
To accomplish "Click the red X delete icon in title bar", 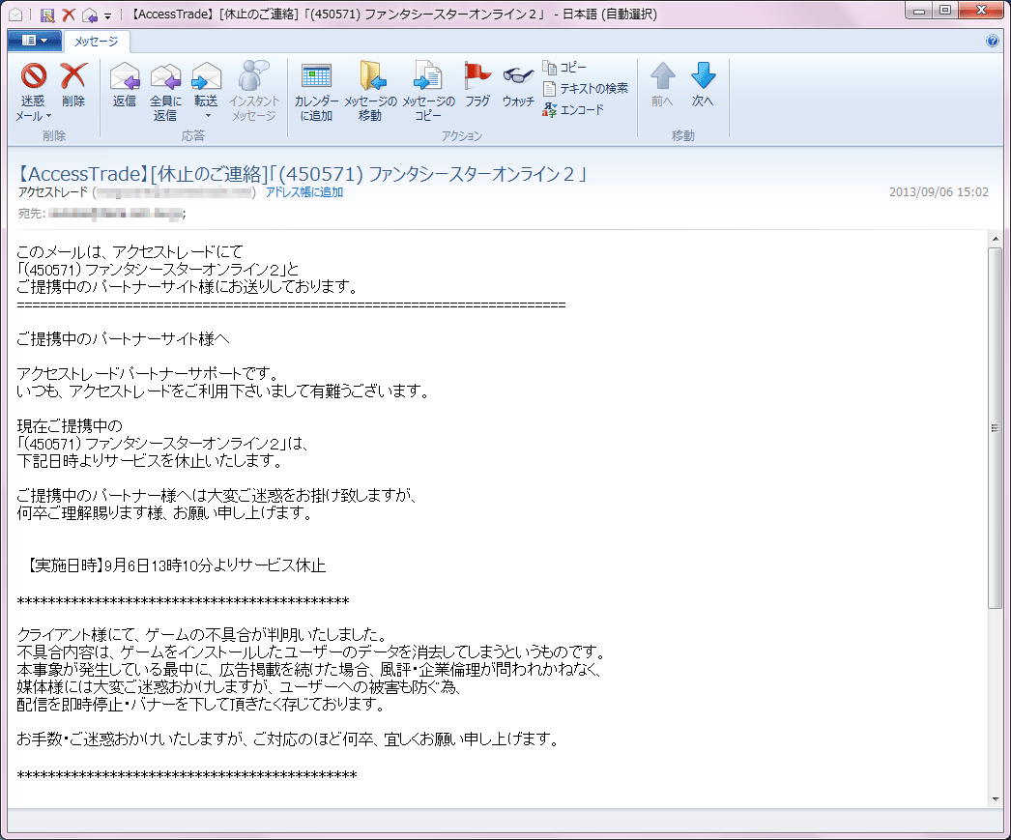I will pos(69,14).
